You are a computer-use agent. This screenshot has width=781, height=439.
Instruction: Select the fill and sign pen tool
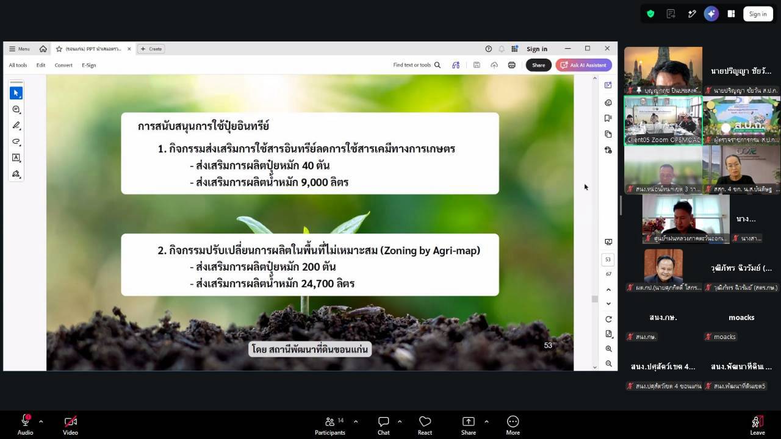16,174
